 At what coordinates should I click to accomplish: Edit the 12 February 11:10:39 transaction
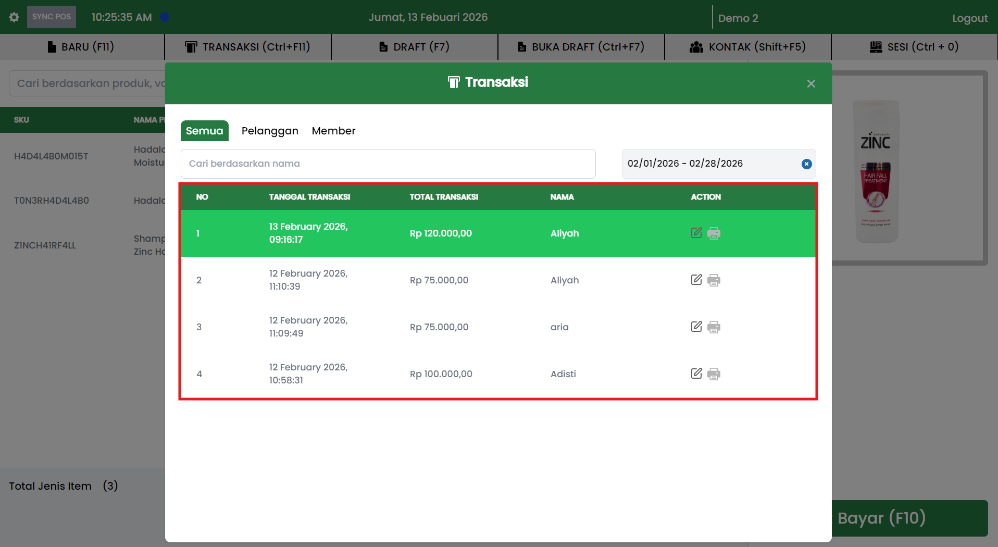(x=696, y=280)
